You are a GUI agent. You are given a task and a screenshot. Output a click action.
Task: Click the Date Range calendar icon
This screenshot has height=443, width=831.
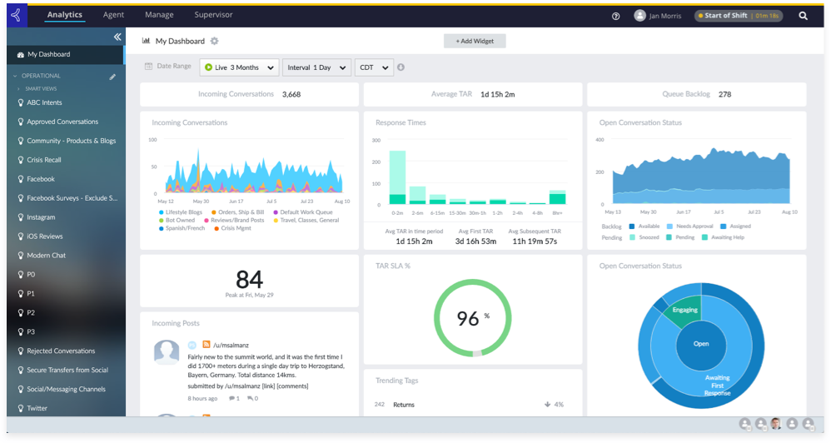coord(149,67)
